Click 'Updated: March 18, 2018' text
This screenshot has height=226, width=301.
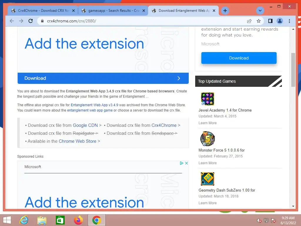coord(218,196)
